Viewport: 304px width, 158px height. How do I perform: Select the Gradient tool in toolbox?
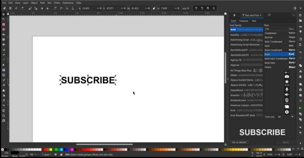tap(4, 70)
